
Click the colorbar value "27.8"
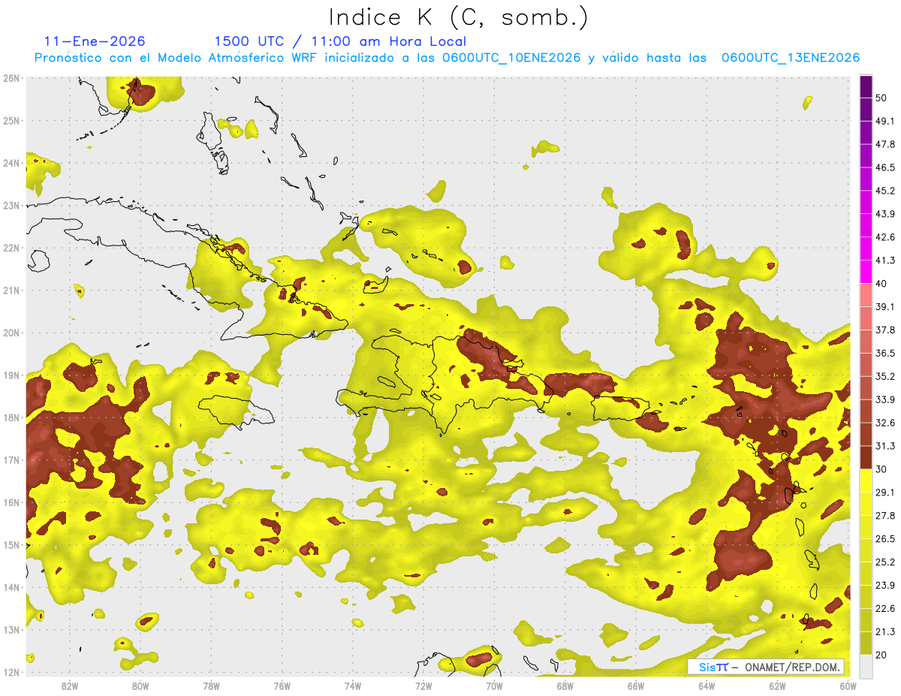point(884,515)
